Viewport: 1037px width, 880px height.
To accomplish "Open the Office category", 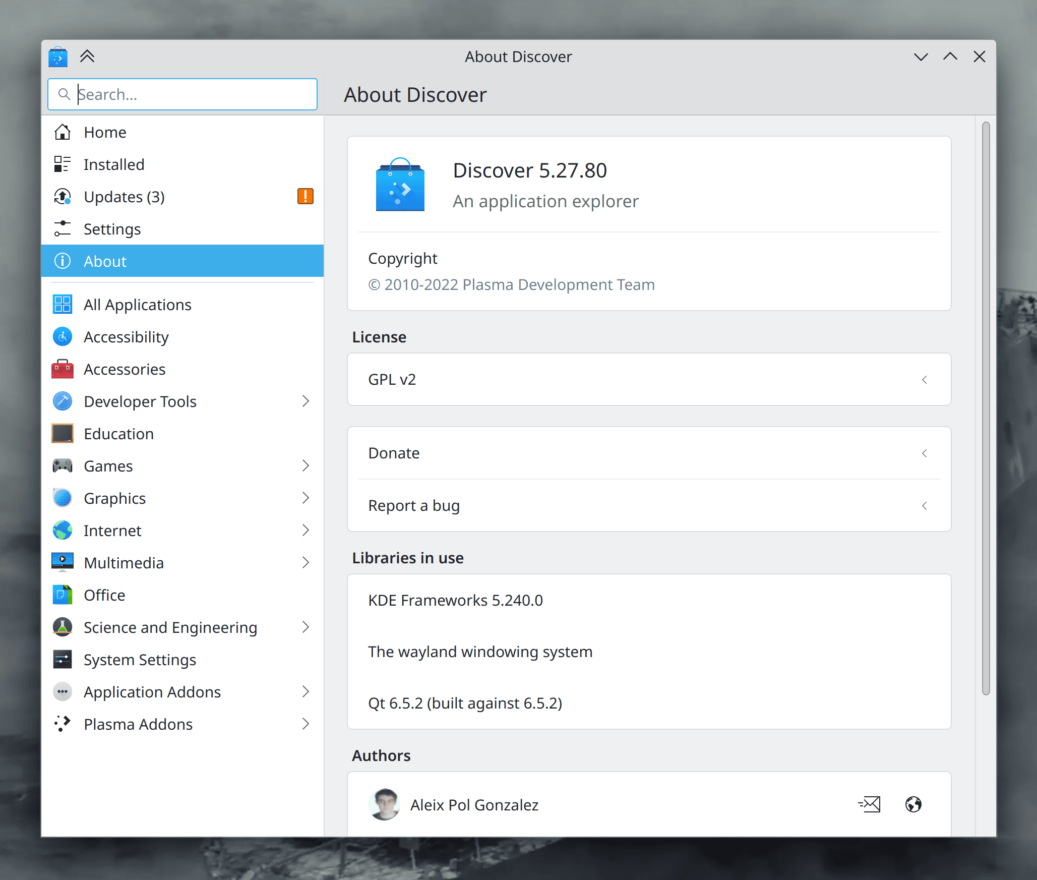I will [x=182, y=595].
